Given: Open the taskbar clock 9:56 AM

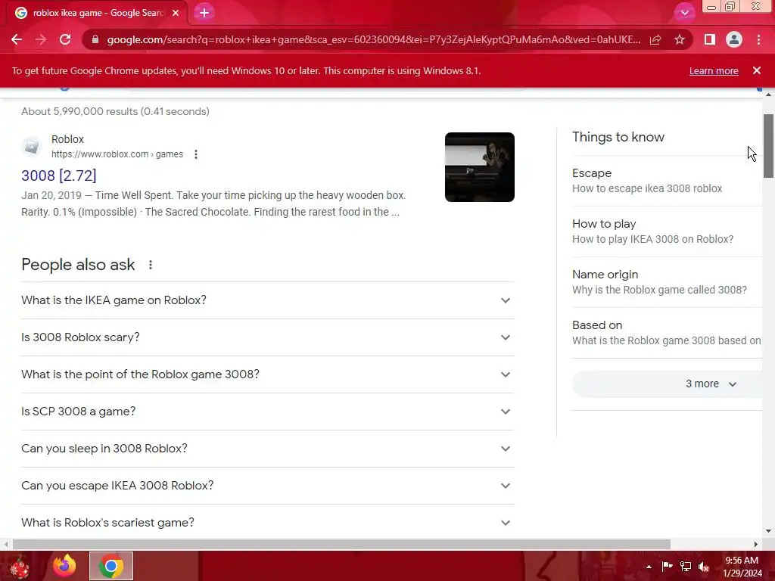Looking at the screenshot, I should point(742,567).
